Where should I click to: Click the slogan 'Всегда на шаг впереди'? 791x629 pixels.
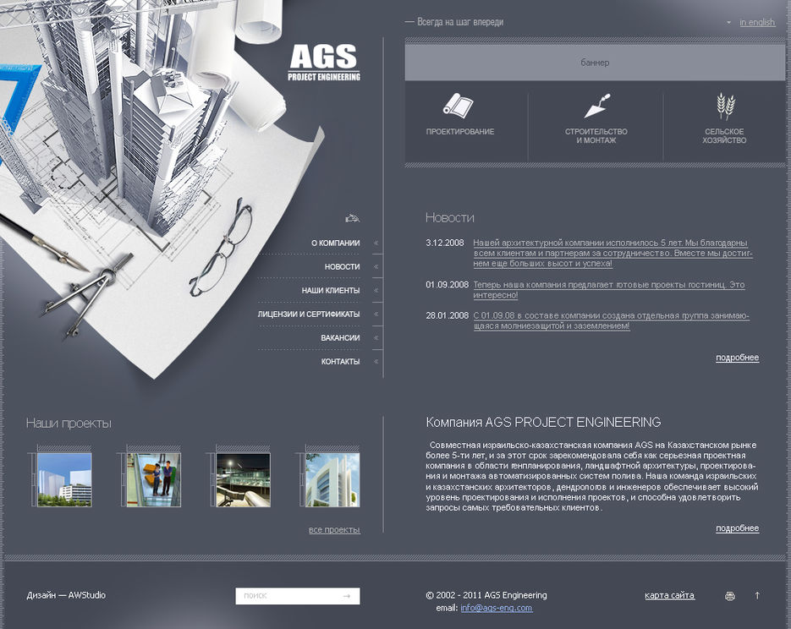tap(460, 22)
